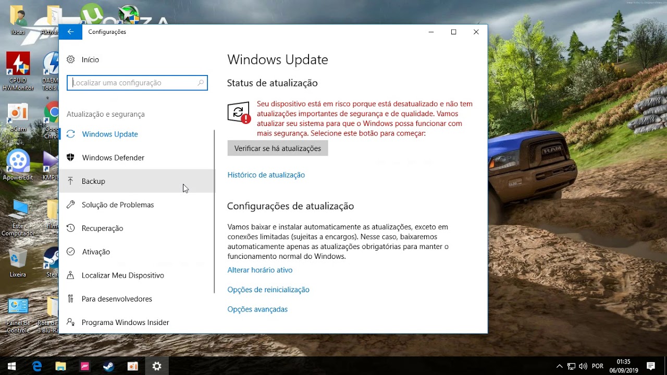
Task: Open the network tray icon
Action: pyautogui.click(x=572, y=366)
